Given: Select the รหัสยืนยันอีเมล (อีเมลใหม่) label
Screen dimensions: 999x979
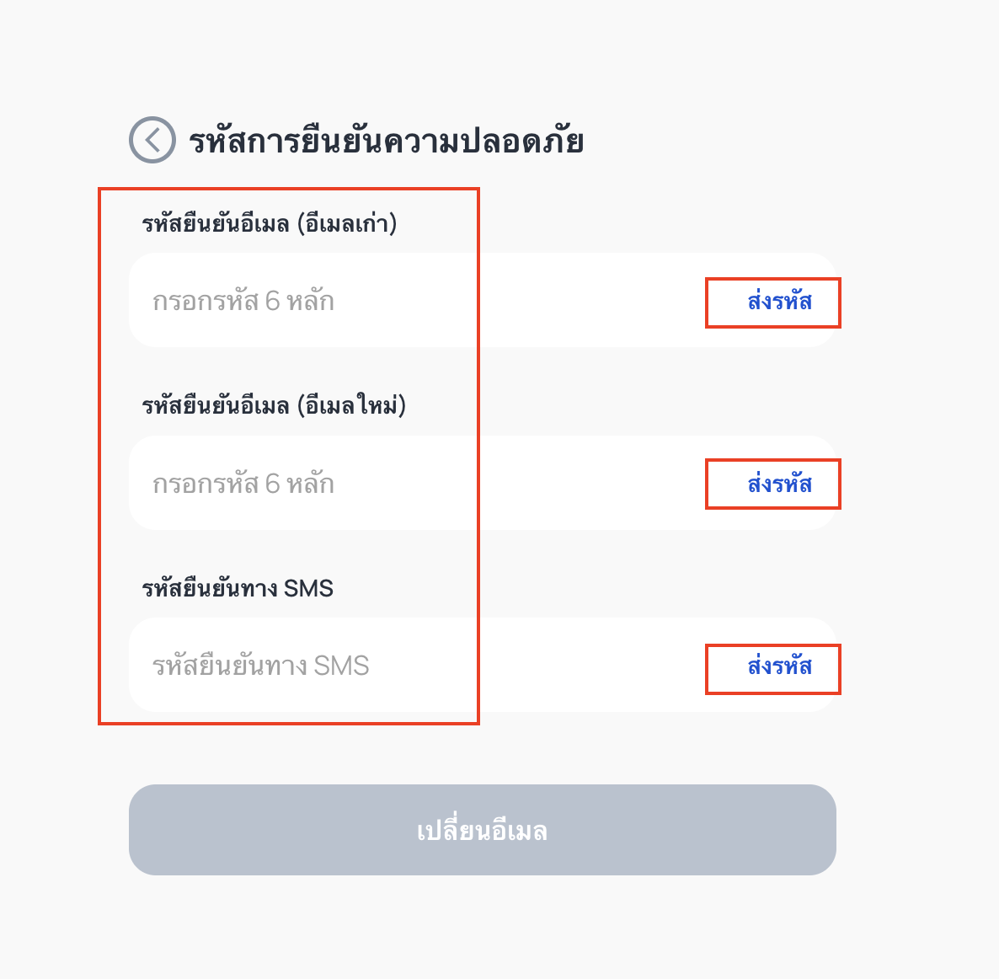Looking at the screenshot, I should [x=273, y=405].
